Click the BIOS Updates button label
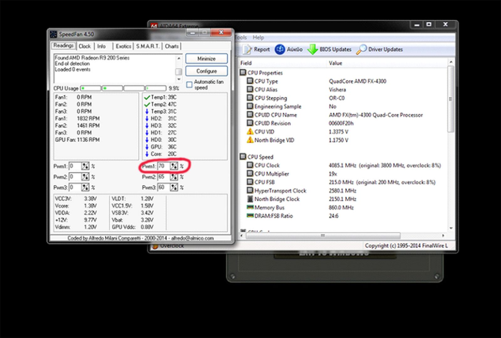The height and width of the screenshot is (338, 501). (x=335, y=49)
